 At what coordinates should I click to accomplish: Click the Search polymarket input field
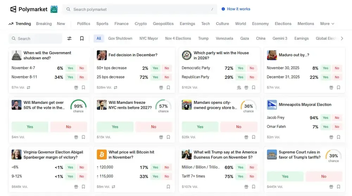[x=140, y=9]
